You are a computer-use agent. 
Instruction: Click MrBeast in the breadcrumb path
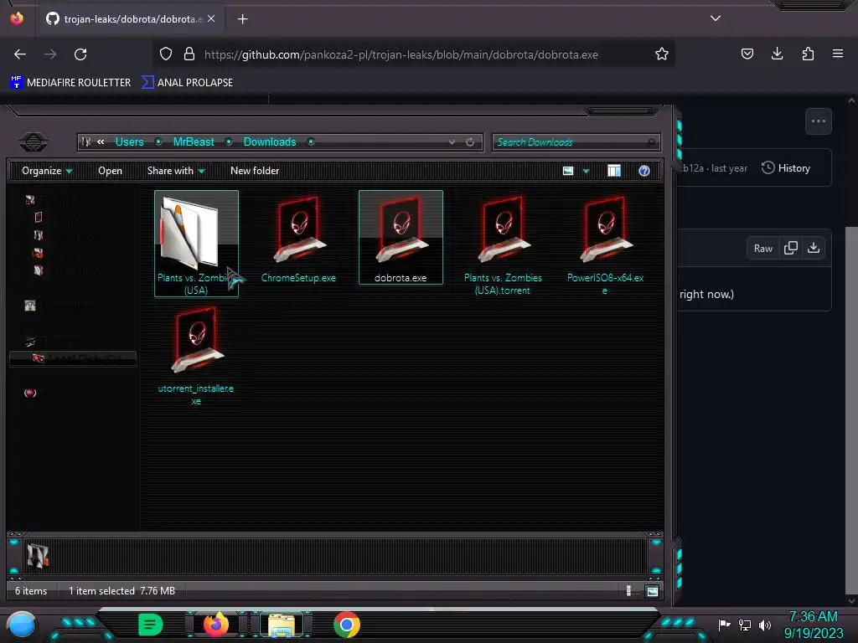coord(194,142)
